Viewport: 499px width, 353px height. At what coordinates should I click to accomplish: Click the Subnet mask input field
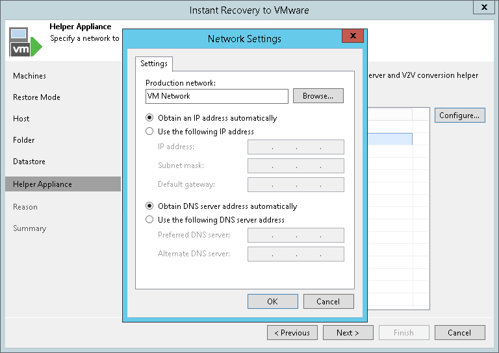point(296,165)
